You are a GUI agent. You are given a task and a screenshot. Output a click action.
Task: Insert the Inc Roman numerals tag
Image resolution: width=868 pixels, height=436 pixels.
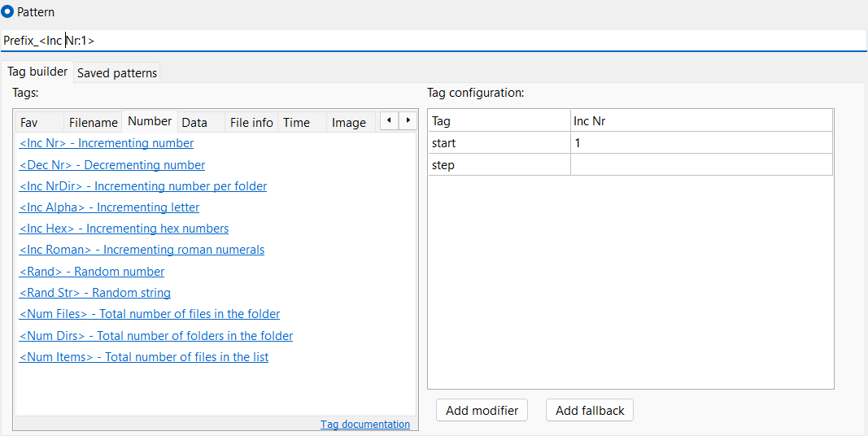click(142, 250)
